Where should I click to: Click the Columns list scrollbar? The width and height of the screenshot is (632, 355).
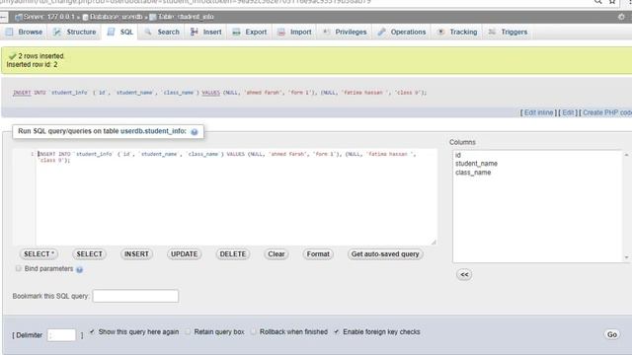626,206
